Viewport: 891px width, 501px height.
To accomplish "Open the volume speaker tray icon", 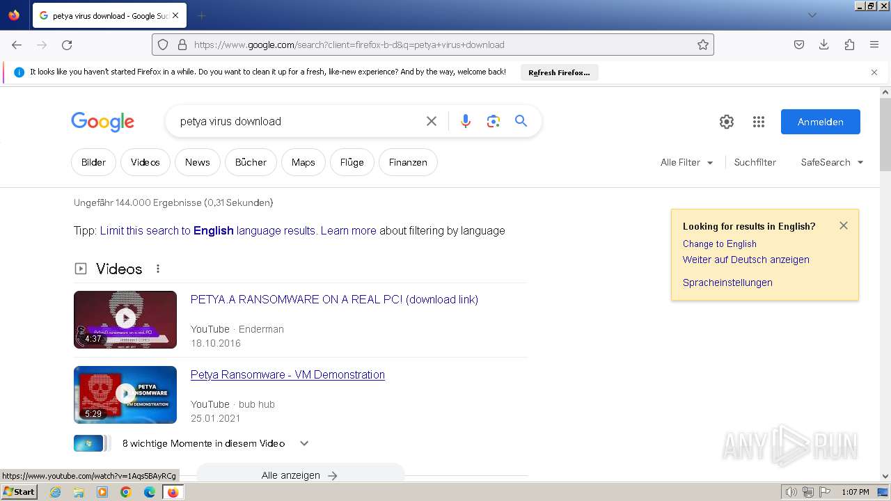I will tap(791, 492).
